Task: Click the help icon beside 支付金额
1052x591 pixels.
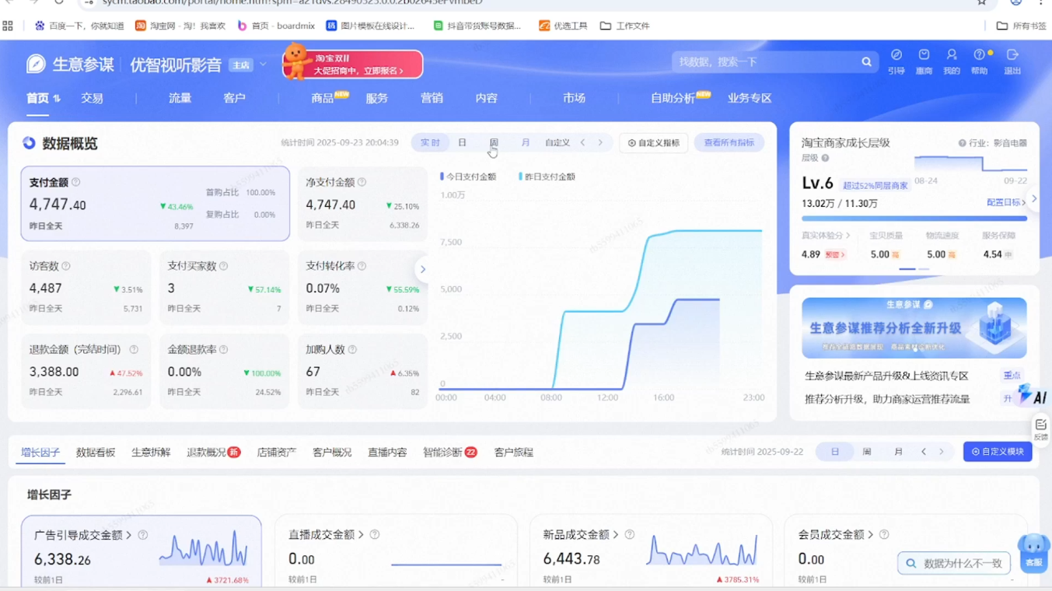Action: [x=76, y=183]
